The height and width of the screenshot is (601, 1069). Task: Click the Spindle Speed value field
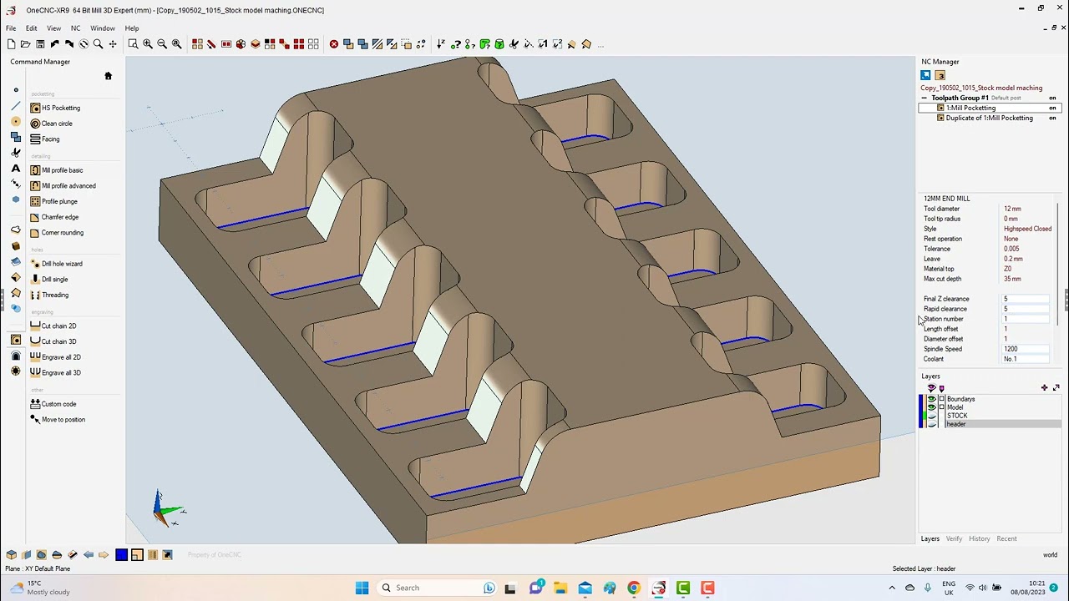click(1026, 349)
